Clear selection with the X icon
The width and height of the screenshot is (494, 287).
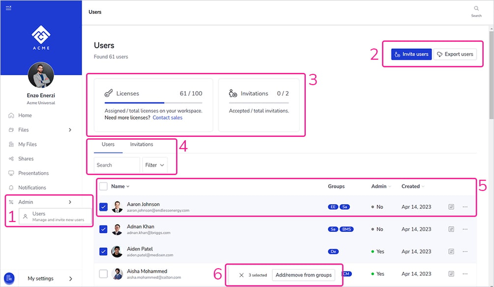[241, 275]
